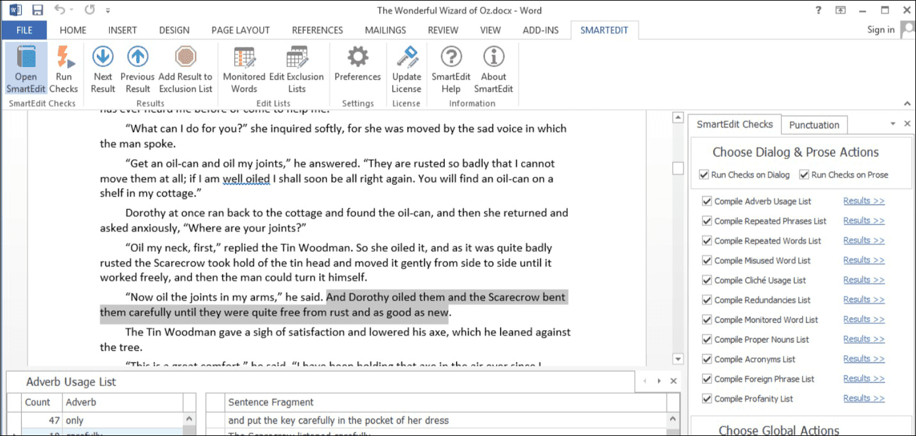Switch to DESIGN ribbon tab

[x=174, y=30]
